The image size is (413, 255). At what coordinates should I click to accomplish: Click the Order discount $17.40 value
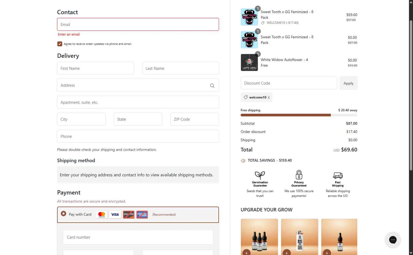coord(352,132)
